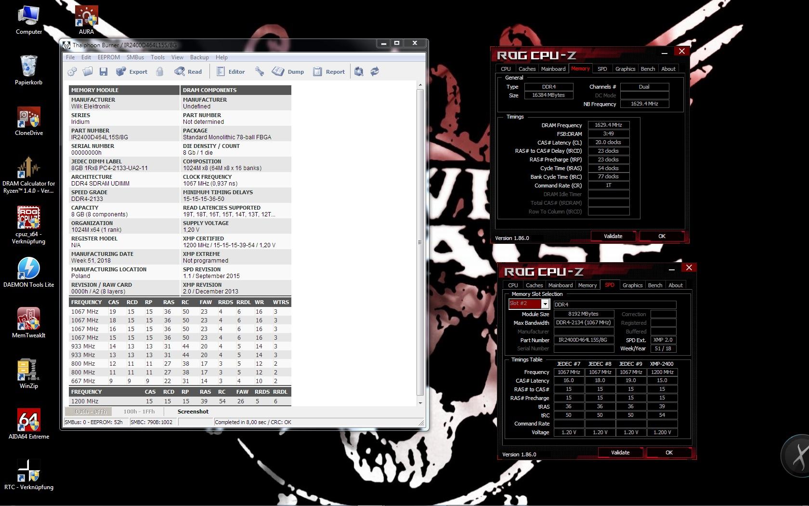Viewport: 809px width, 506px height.
Task: Click Validate in the upper CPU-Z window
Action: point(613,236)
